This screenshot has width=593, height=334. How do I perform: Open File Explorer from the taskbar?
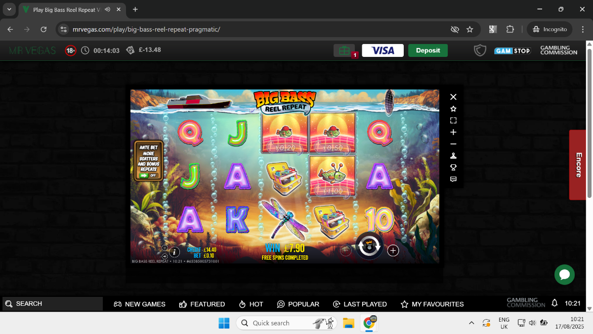tap(349, 323)
